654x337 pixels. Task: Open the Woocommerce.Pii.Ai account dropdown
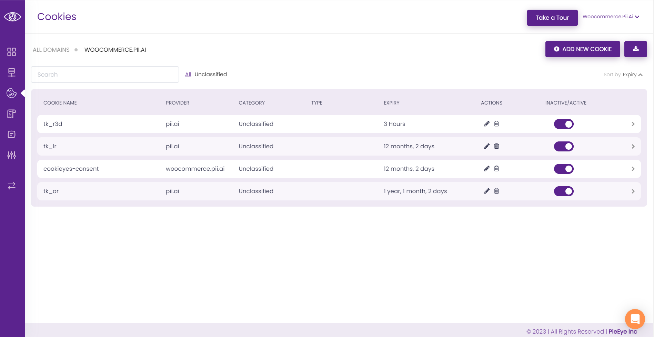pyautogui.click(x=611, y=17)
